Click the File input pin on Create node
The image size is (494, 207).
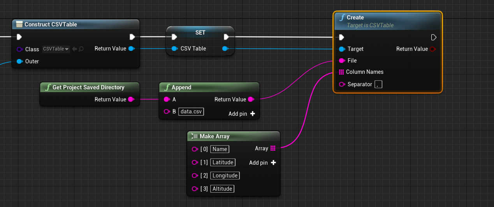[x=341, y=61]
